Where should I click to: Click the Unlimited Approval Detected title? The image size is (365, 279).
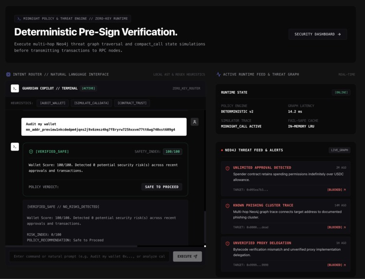point(262,167)
